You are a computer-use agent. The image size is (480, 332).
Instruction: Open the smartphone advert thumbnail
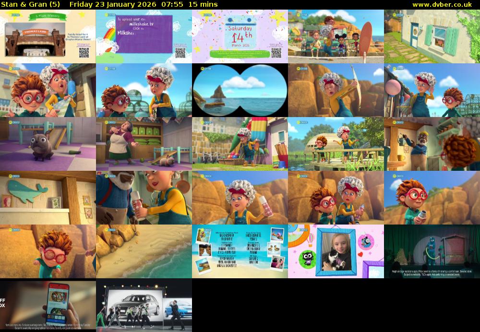coord(48,305)
